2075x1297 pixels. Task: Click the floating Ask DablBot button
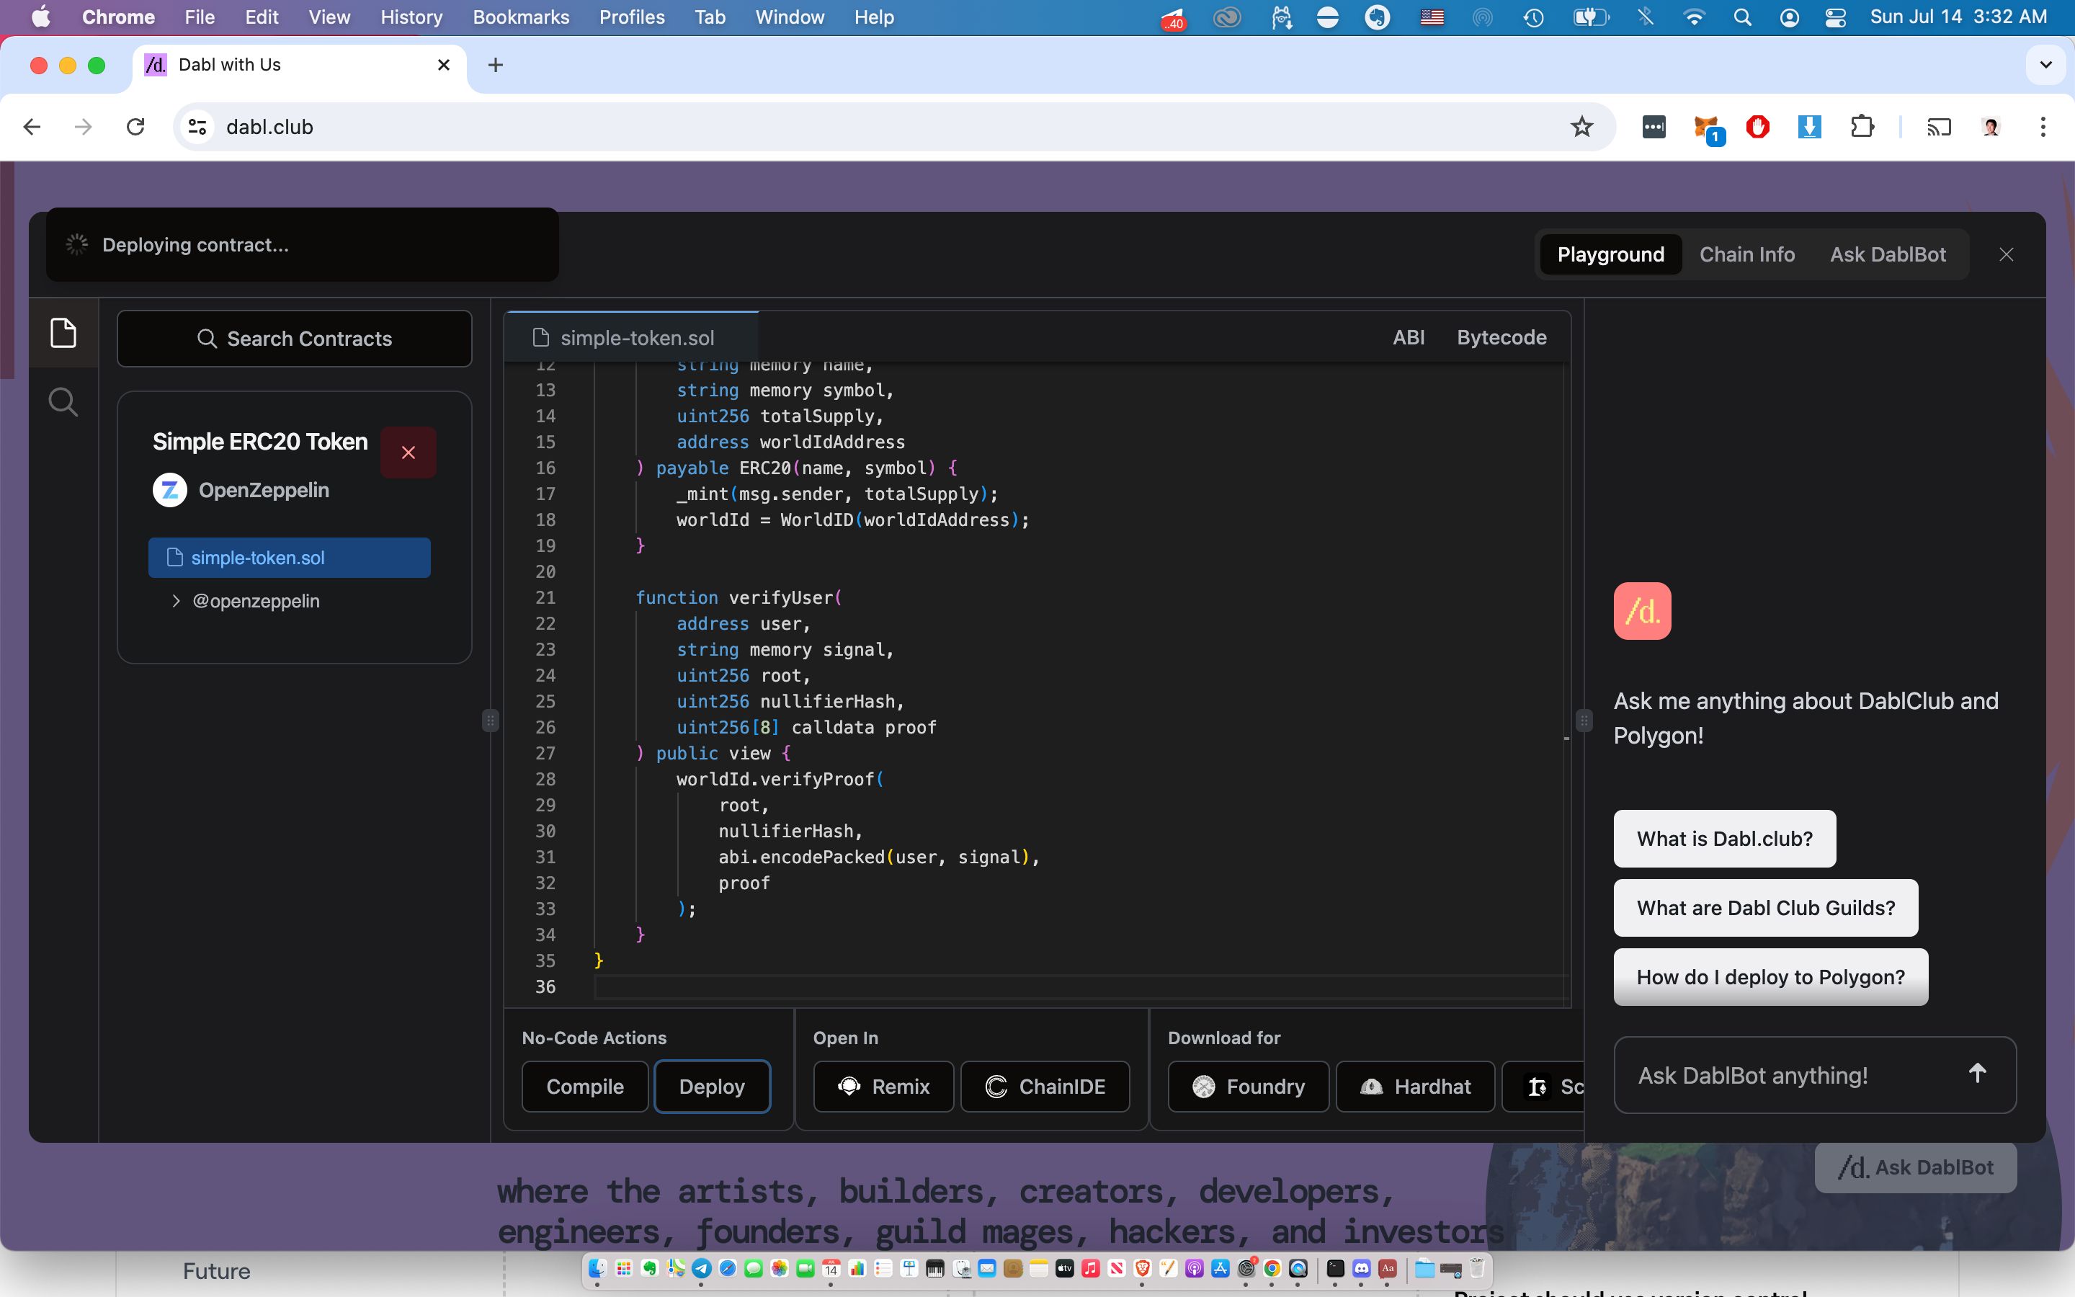coord(1916,1167)
